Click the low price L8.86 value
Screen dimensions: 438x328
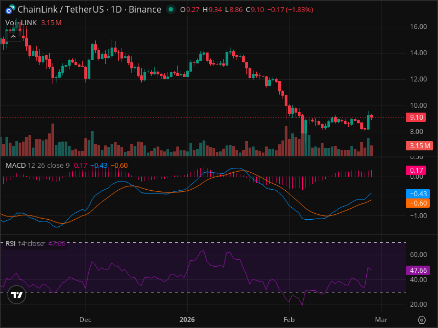(234, 10)
